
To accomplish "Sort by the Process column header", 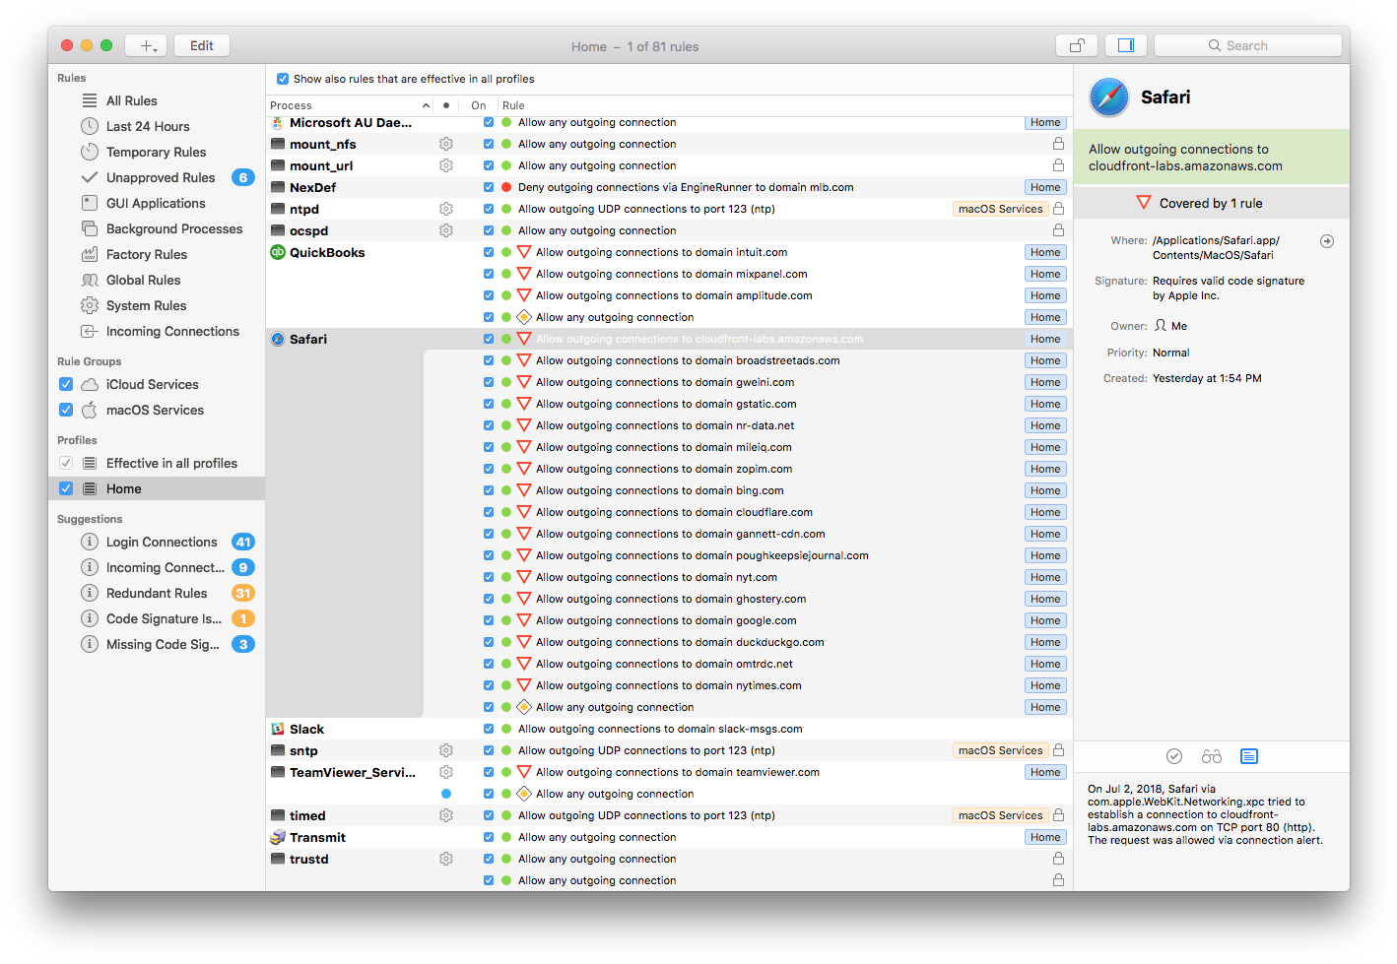I will [350, 105].
